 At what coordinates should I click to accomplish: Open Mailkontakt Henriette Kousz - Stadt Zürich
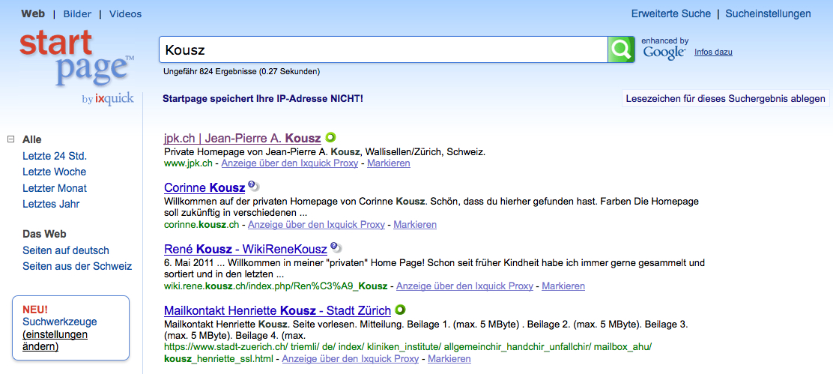coord(278,310)
